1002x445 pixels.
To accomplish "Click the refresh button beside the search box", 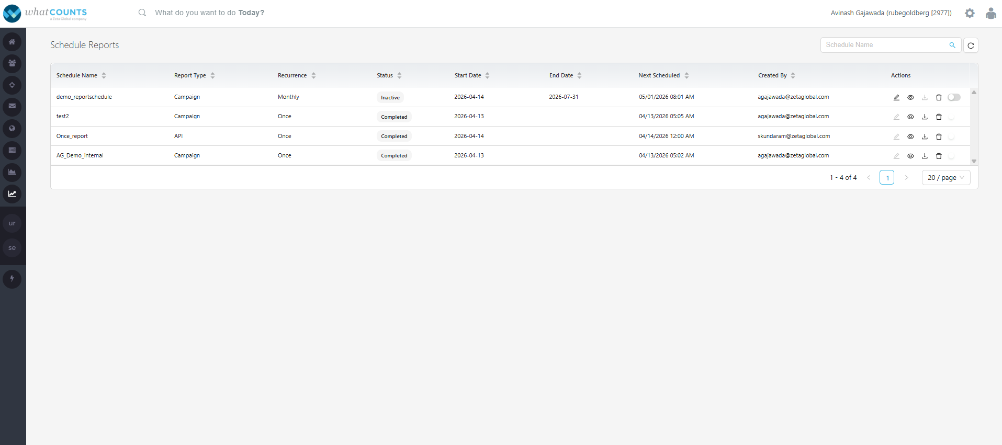I will point(971,45).
